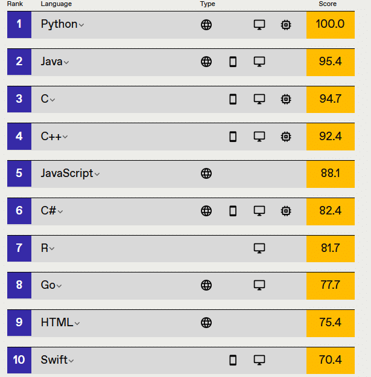Expand the C# language chevron
This screenshot has width=371, height=377.
(x=60, y=211)
